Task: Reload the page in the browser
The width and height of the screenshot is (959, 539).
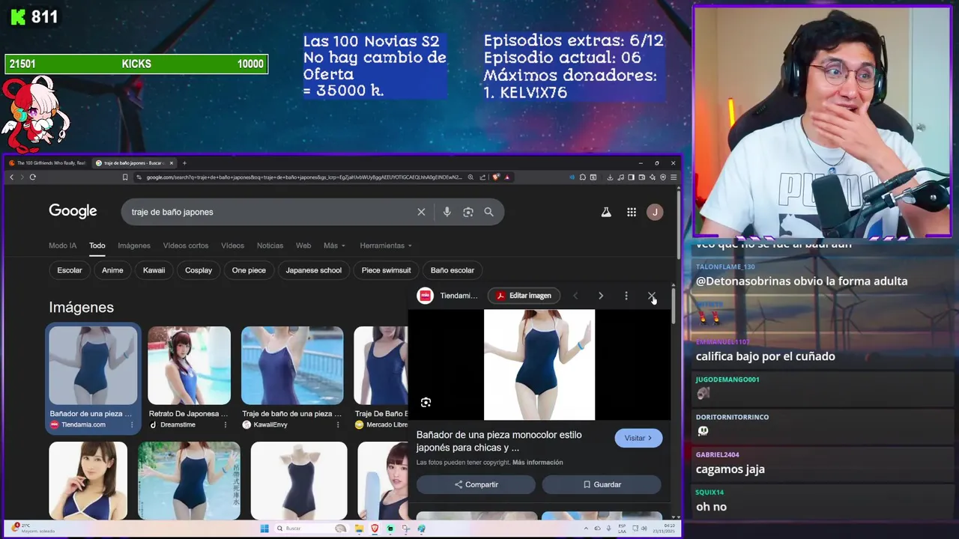Action: click(x=33, y=177)
